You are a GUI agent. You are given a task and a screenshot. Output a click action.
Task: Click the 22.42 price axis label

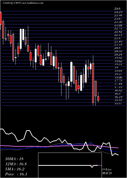coord(118,32)
